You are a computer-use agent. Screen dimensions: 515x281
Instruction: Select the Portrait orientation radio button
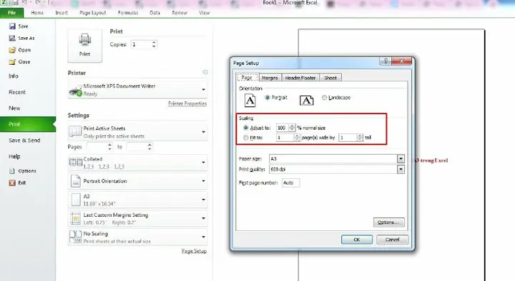(x=267, y=97)
